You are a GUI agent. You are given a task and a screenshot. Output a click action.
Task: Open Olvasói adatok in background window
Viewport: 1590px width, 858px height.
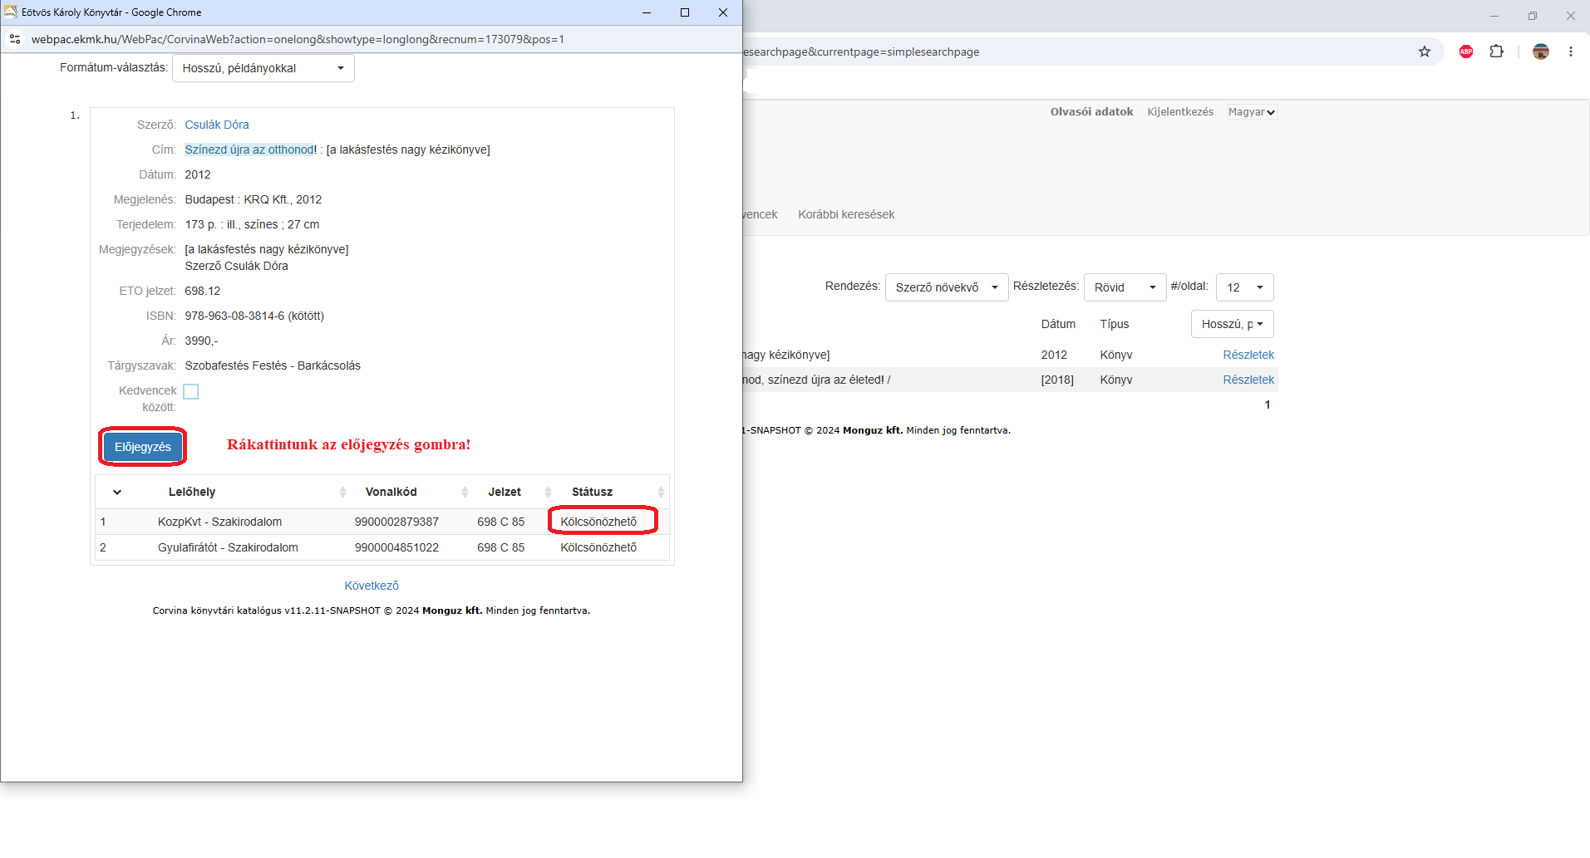pos(1091,111)
